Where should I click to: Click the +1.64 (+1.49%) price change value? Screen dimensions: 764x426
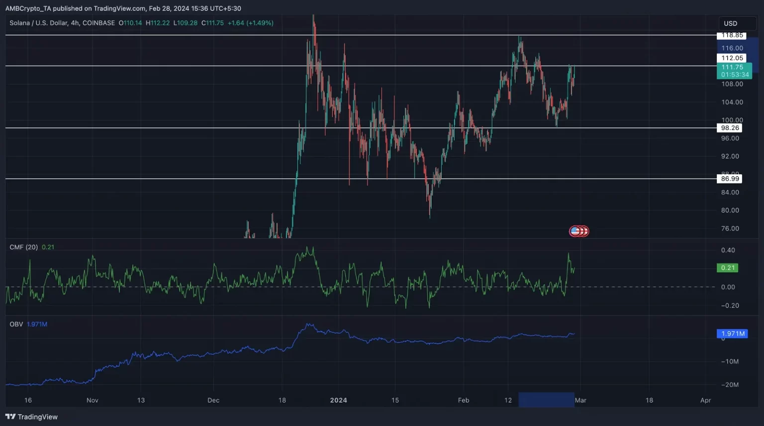[x=250, y=23]
